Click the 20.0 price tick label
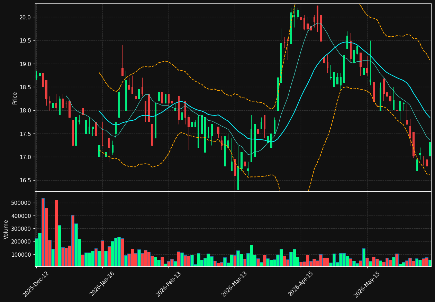The height and width of the screenshot is (302, 435). click(25, 17)
